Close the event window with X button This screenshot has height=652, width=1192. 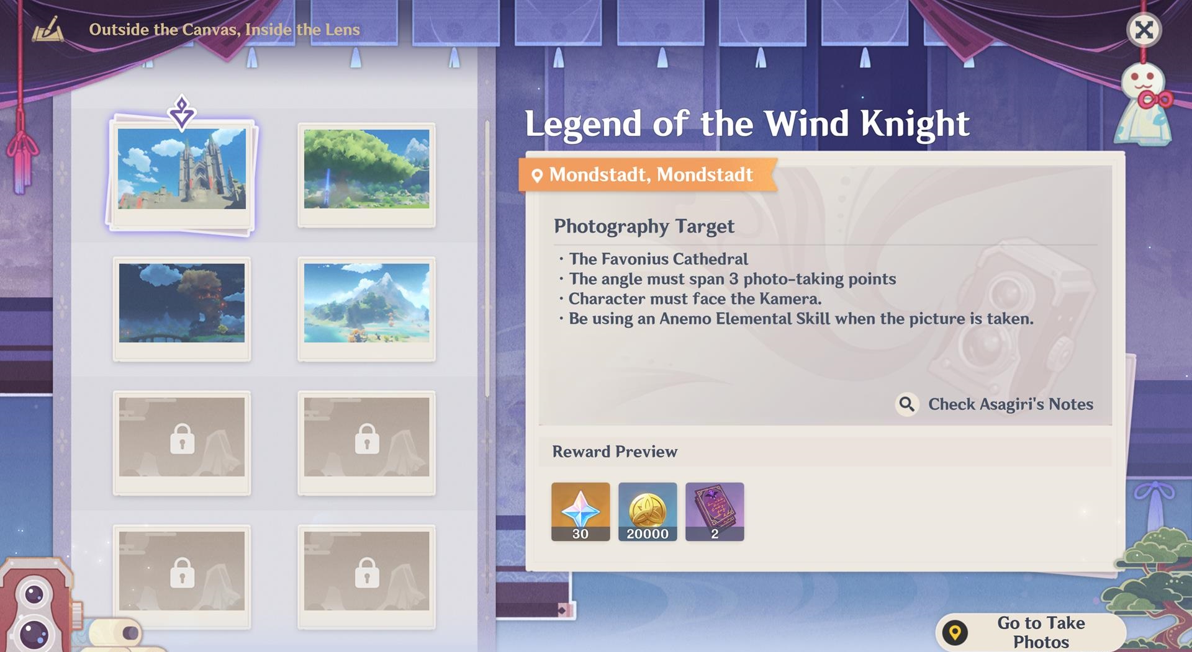[x=1144, y=30]
